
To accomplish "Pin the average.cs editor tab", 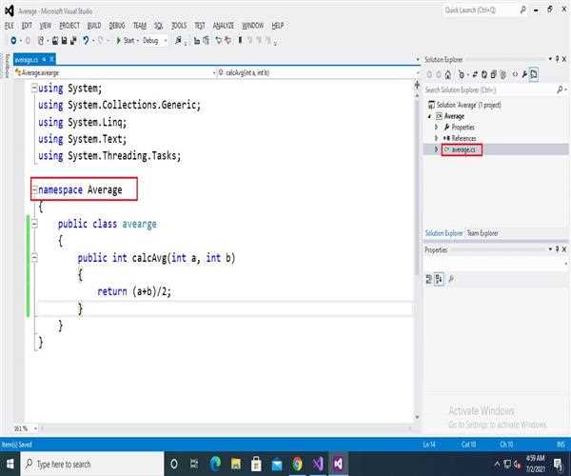I will click(x=46, y=59).
